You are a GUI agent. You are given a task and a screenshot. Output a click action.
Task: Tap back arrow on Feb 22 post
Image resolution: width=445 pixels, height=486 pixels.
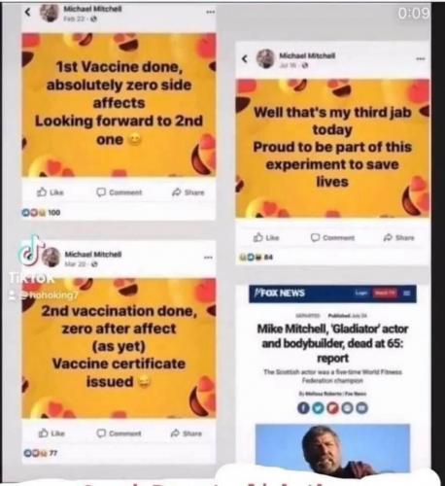[28, 13]
